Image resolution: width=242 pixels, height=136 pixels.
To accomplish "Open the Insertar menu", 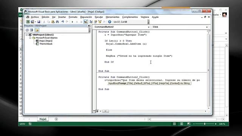I will coord(62,17).
